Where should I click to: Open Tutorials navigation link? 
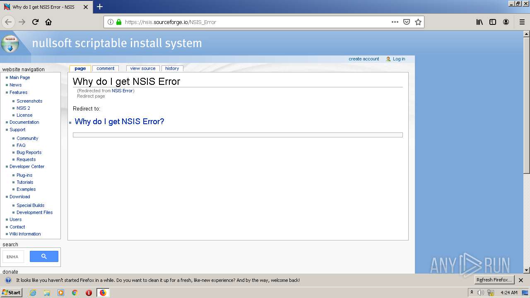coord(25,182)
